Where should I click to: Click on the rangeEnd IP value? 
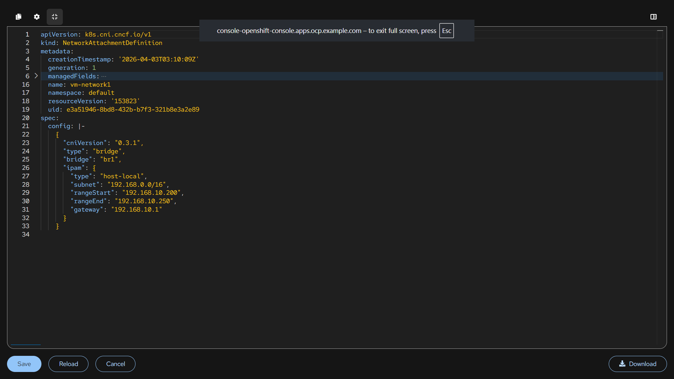[144, 201]
